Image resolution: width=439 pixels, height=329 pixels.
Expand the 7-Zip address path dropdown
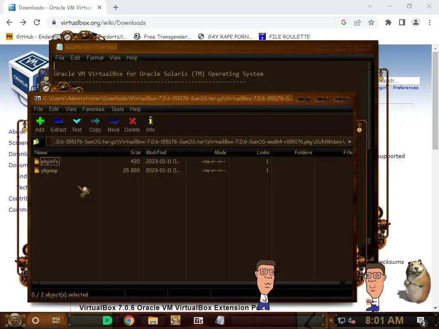349,142
